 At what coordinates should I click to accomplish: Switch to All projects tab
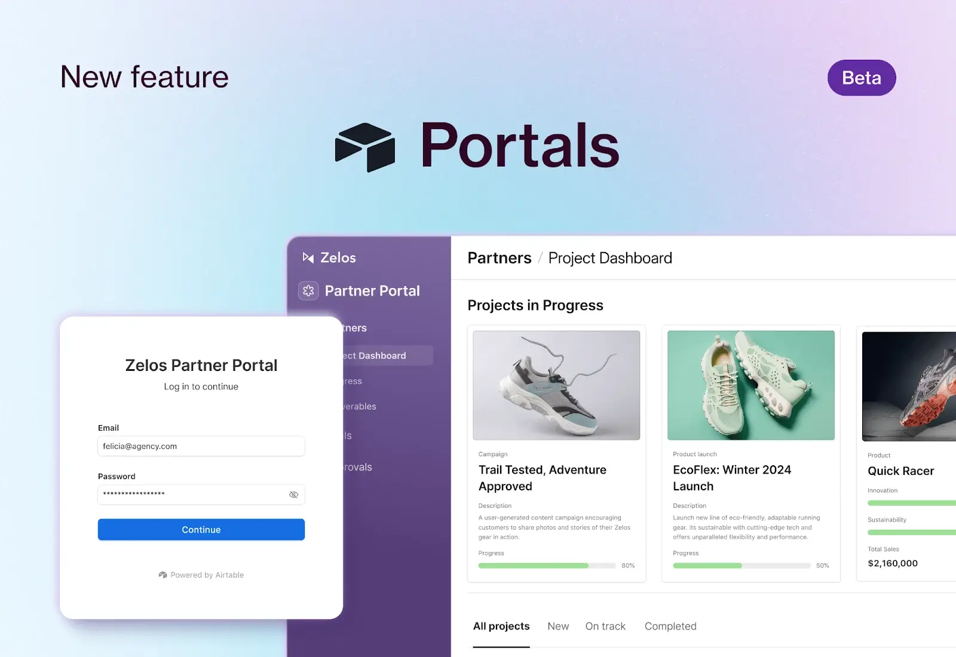tap(501, 626)
